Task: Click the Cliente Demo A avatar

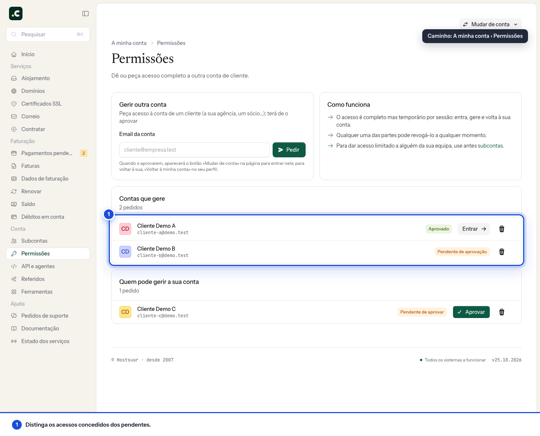Action: click(125, 229)
